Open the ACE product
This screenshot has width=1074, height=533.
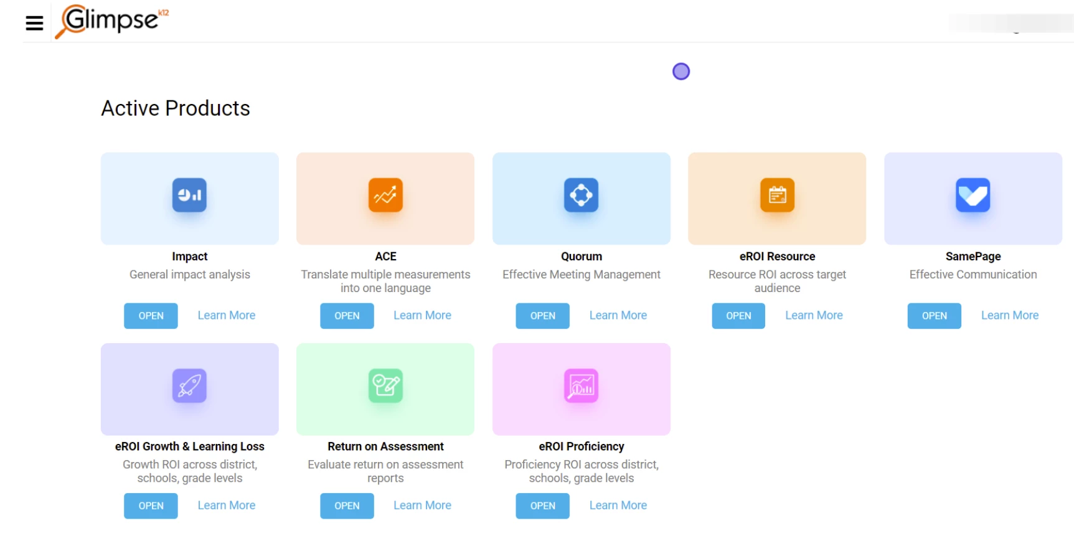[x=347, y=316]
